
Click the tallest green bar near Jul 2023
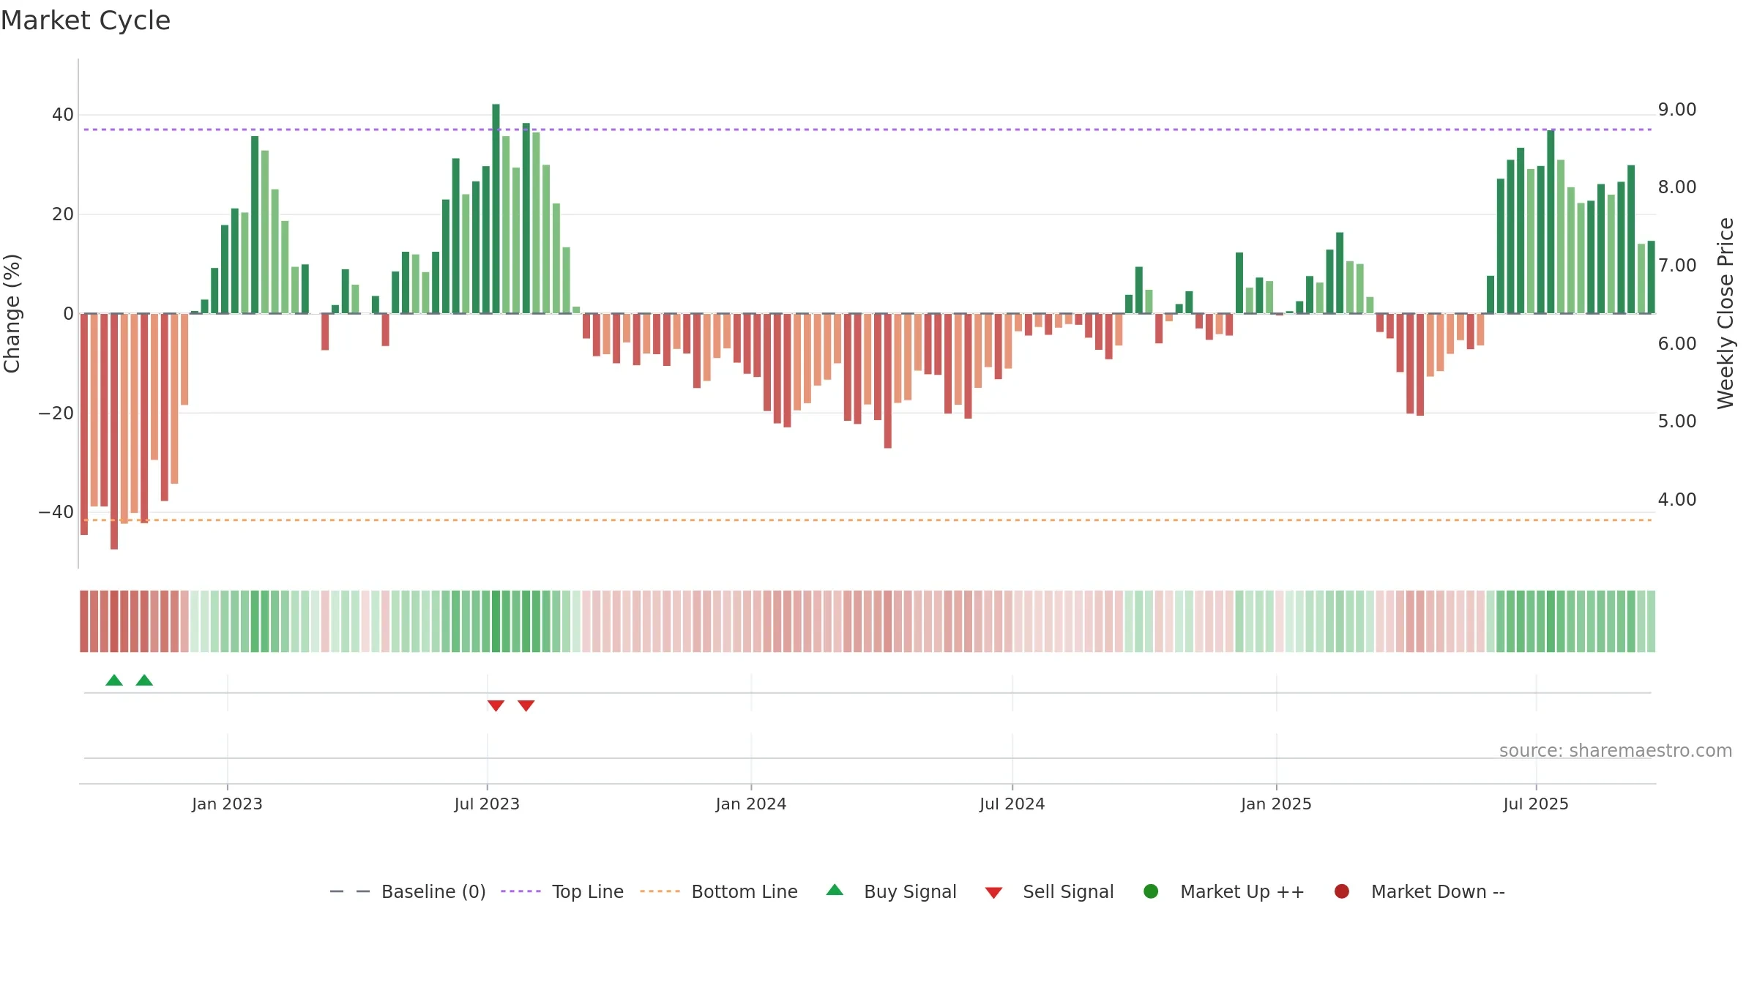click(496, 209)
